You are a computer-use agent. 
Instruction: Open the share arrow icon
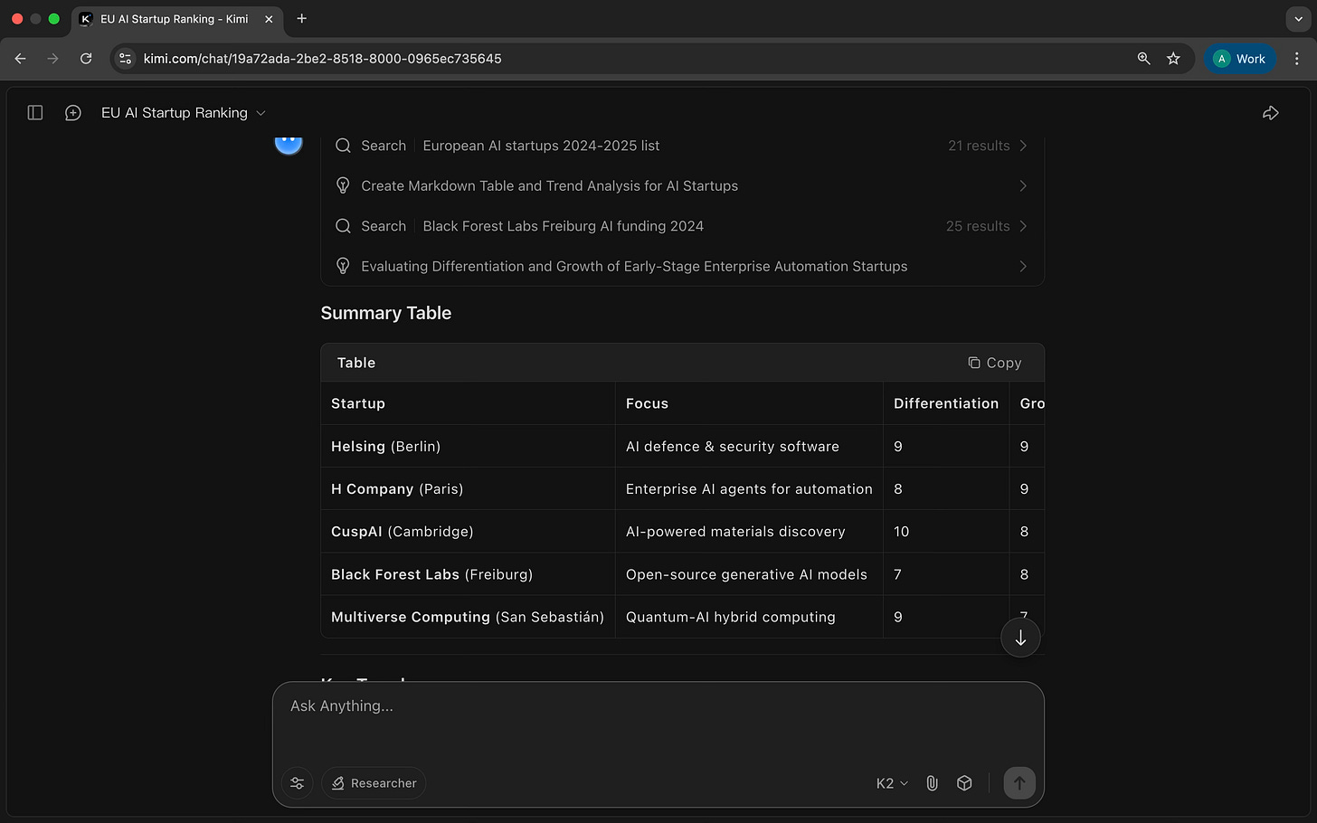(1271, 113)
